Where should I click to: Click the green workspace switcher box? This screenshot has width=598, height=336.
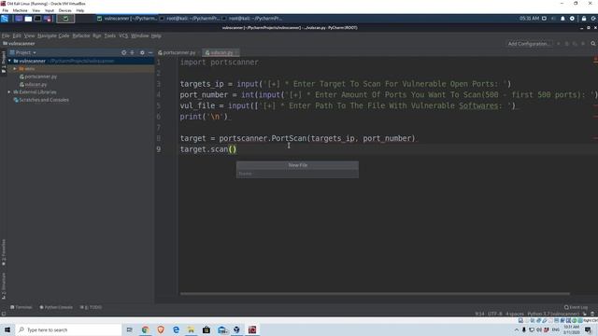[65, 19]
